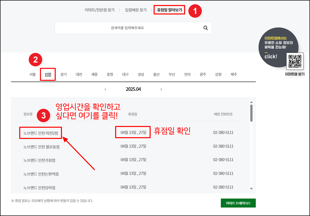Click the 검색어를 입력해주세요 search field
Image resolution: width=310 pixels, height=216 pixels.
coord(133,28)
